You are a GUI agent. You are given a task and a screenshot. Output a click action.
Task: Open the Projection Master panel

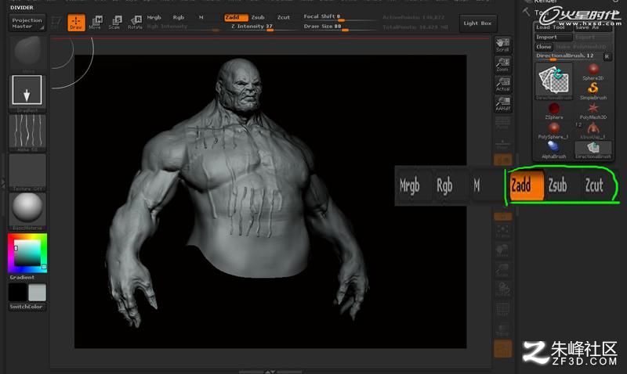(x=27, y=23)
